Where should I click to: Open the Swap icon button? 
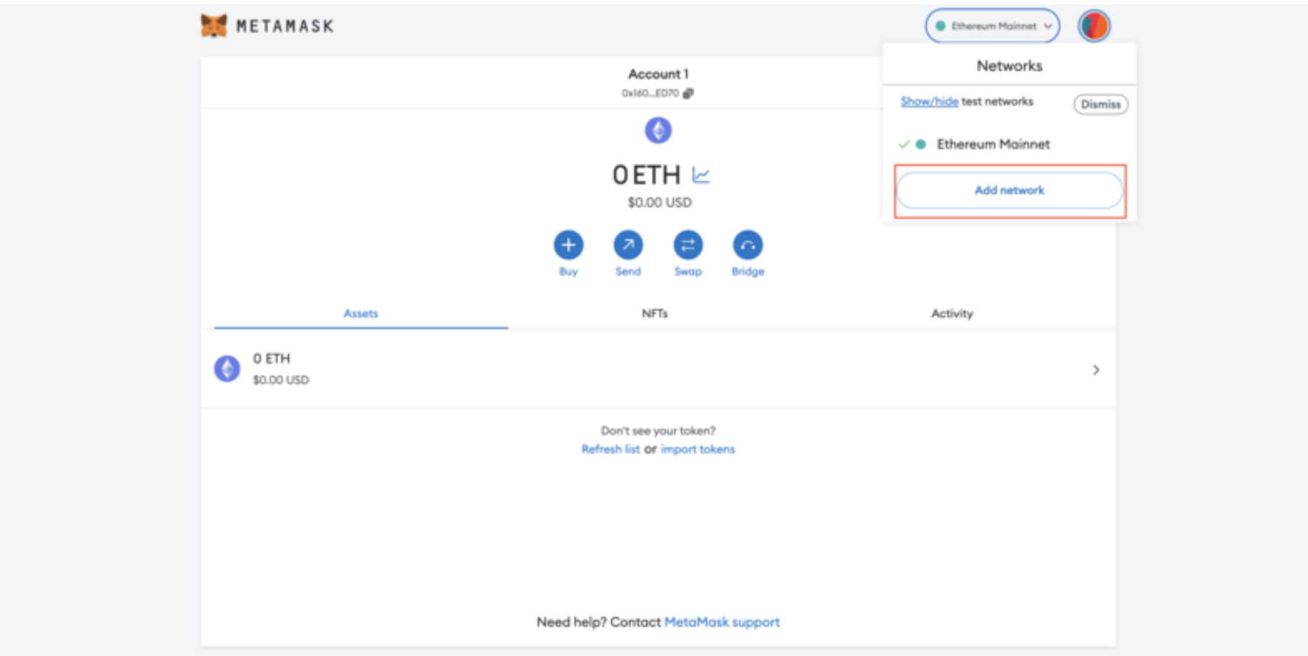688,245
